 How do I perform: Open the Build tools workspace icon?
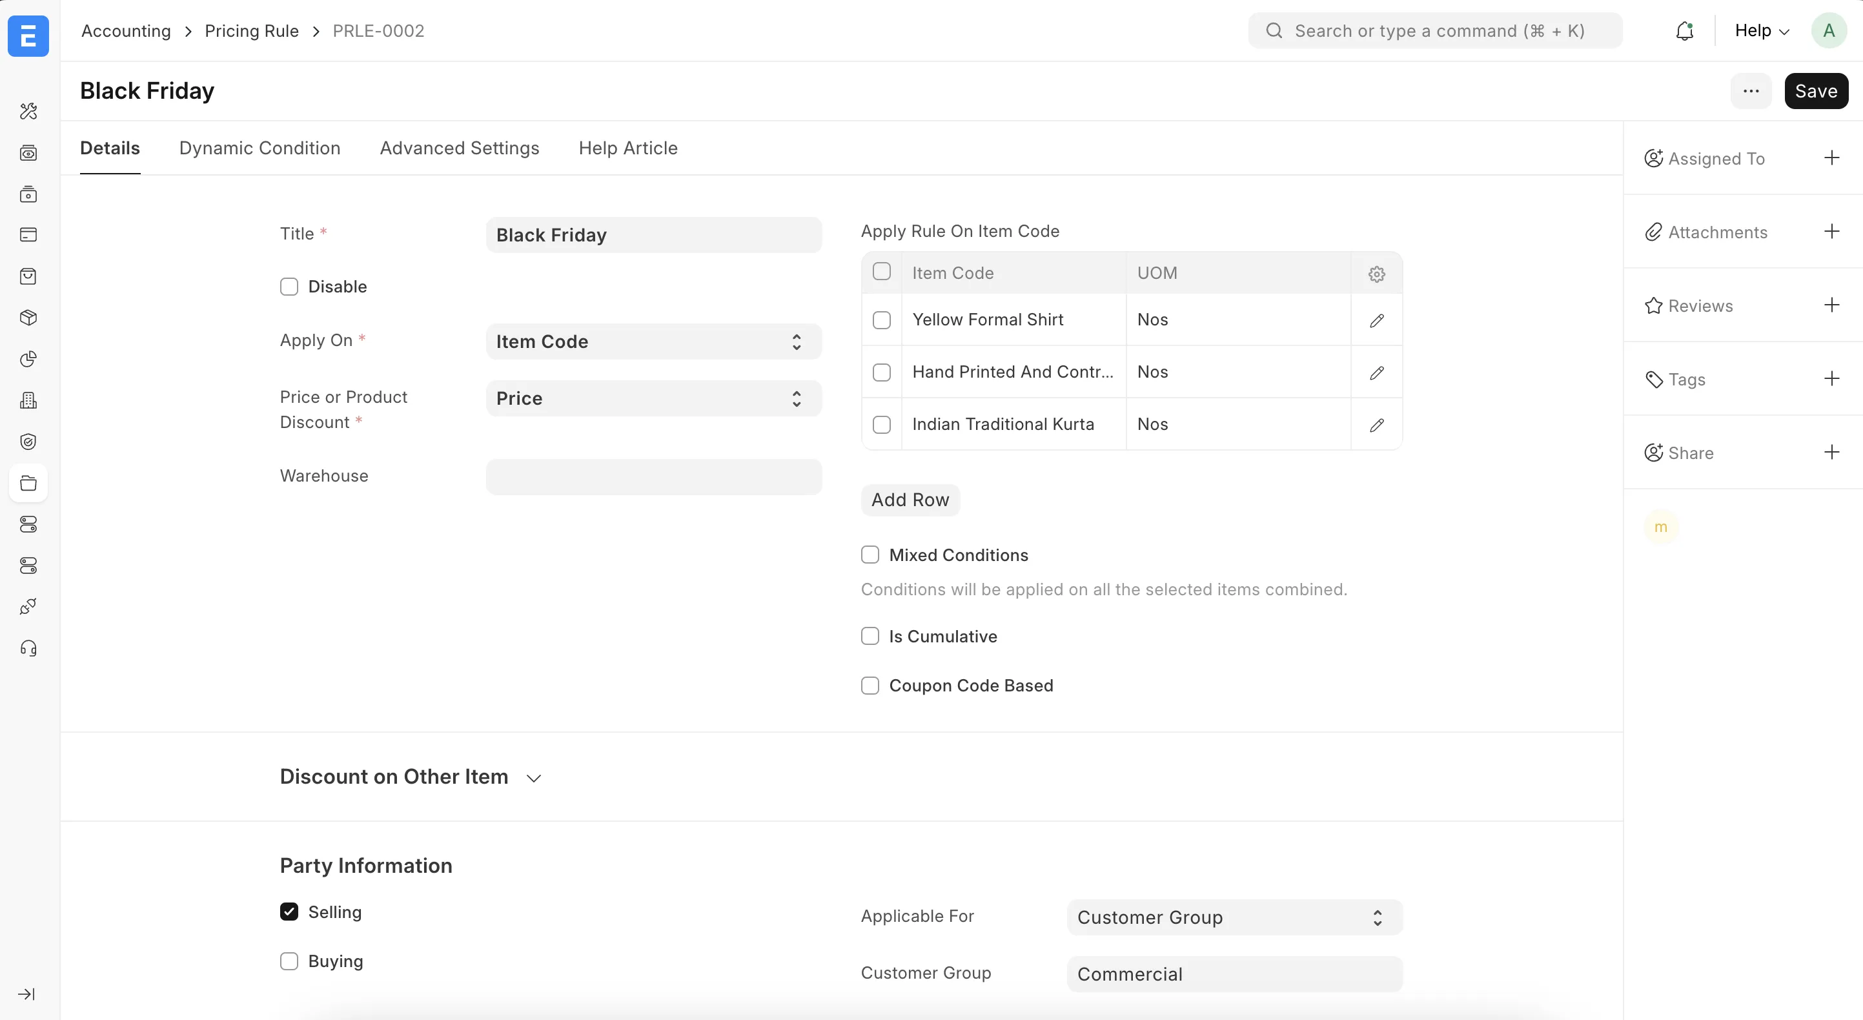pos(29,110)
